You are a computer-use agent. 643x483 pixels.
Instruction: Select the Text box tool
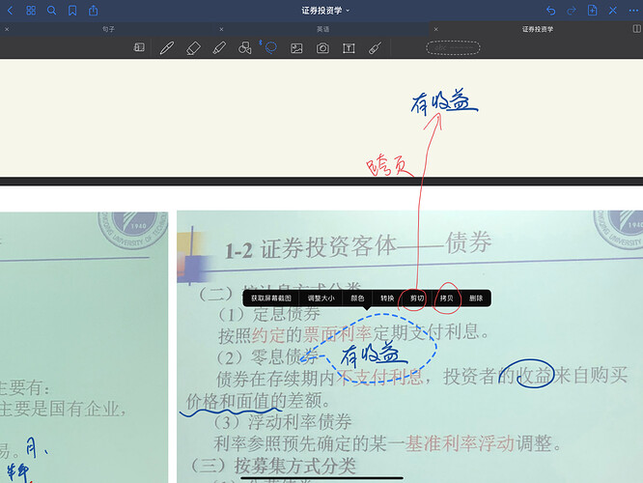coord(349,48)
